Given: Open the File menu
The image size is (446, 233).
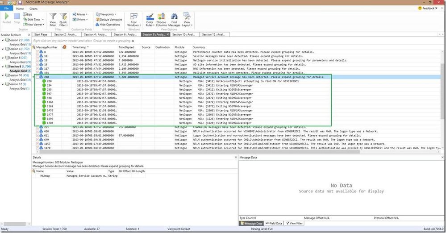Looking at the screenshot, I should tap(6, 8).
